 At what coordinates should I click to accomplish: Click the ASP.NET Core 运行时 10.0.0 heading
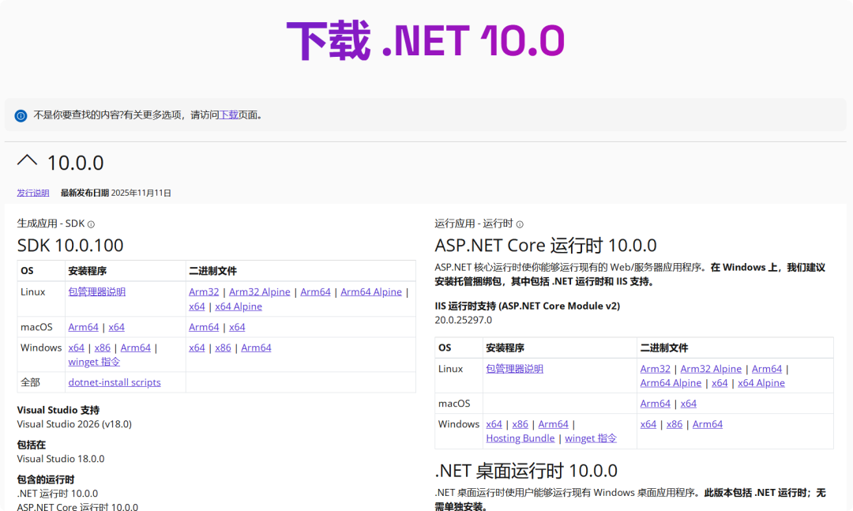pos(546,246)
